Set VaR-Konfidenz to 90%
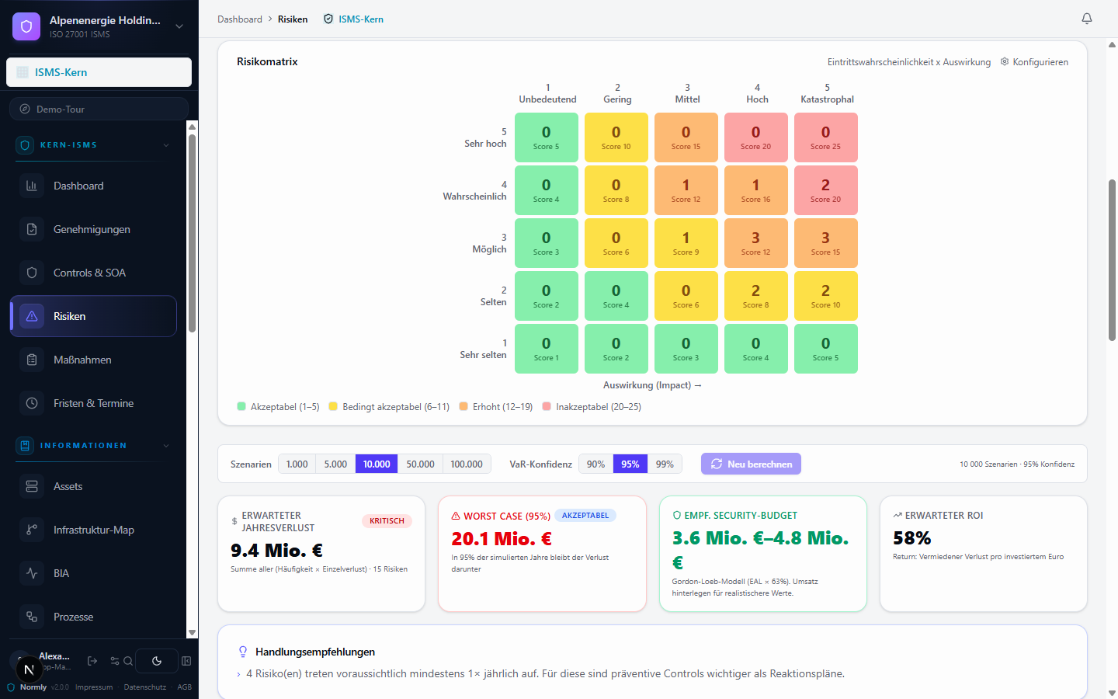This screenshot has height=699, width=1118. (595, 464)
